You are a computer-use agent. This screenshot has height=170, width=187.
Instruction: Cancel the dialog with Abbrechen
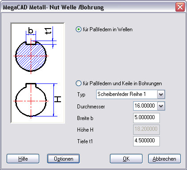(x=164, y=159)
